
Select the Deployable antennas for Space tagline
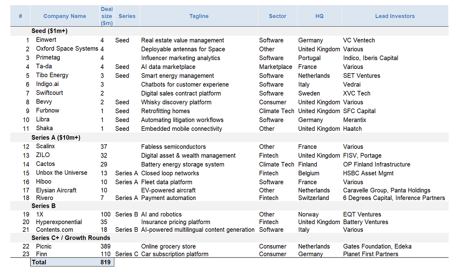click(183, 49)
